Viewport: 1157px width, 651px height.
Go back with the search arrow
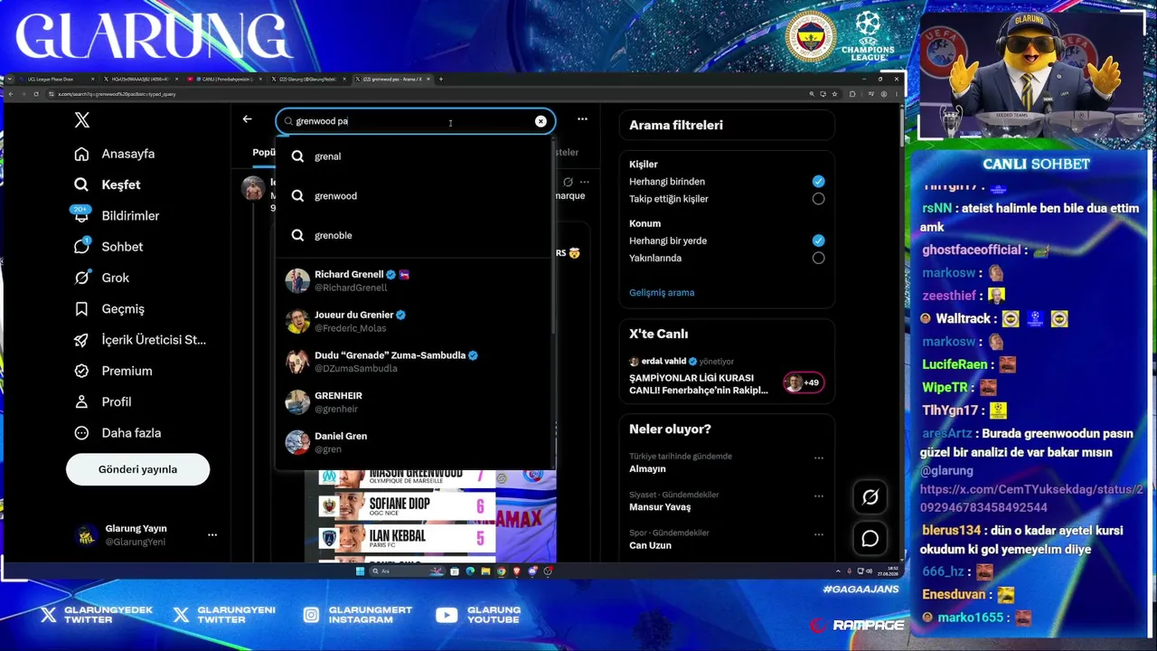tap(247, 119)
